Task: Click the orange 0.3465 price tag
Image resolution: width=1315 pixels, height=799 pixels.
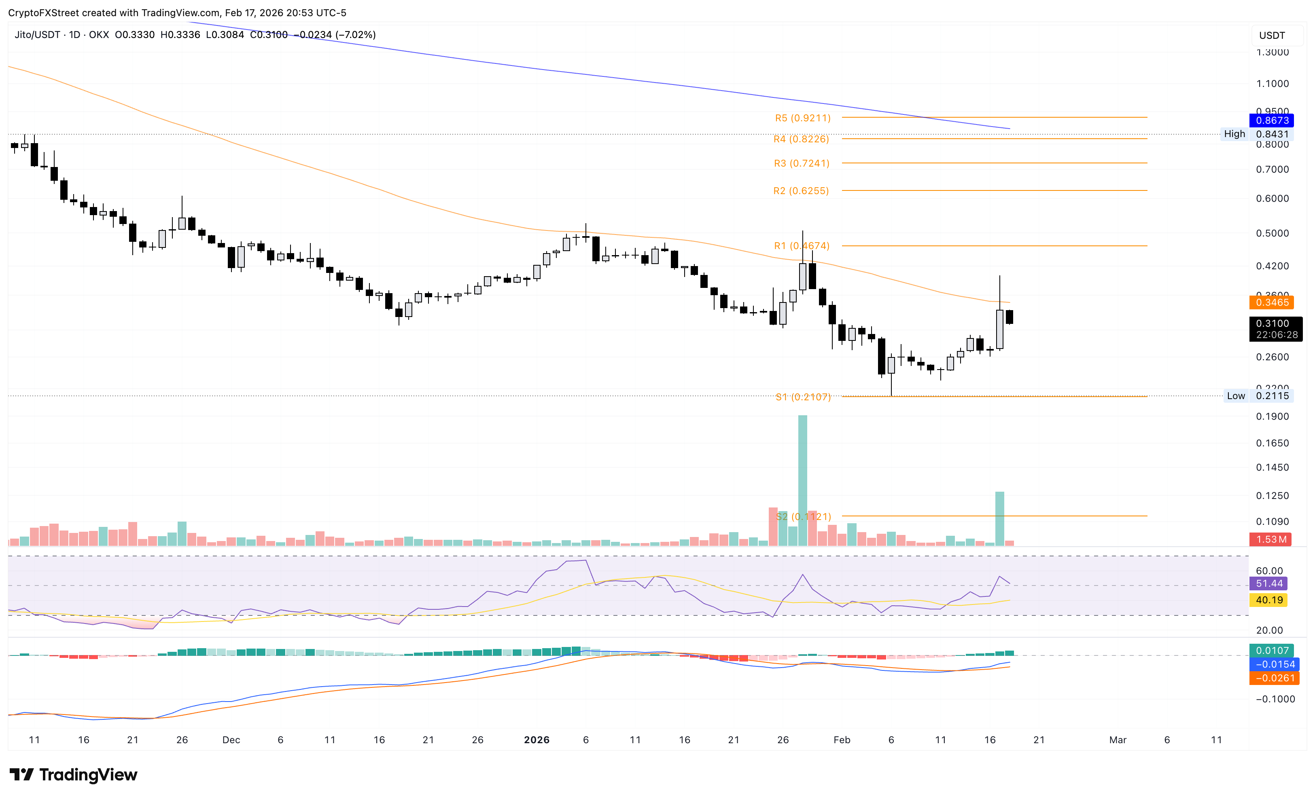Action: pos(1271,302)
